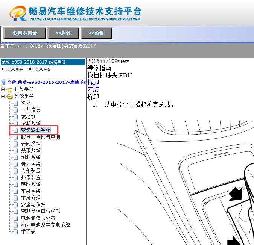
Task: Open the 悬架系统 section
Action: click(x=31, y=150)
